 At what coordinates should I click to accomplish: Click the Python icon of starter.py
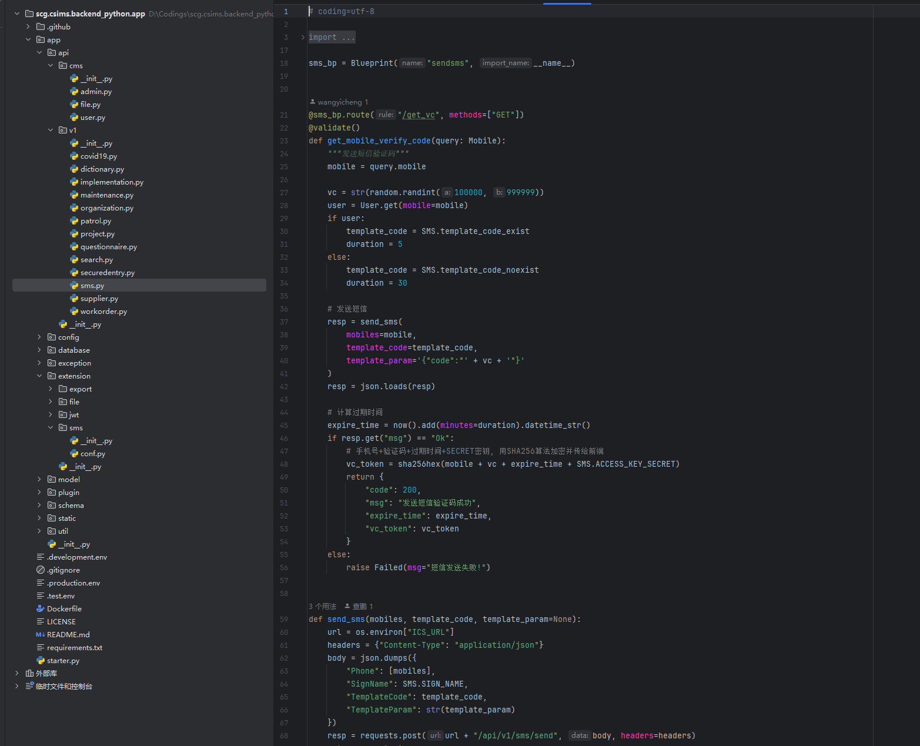[x=41, y=660]
